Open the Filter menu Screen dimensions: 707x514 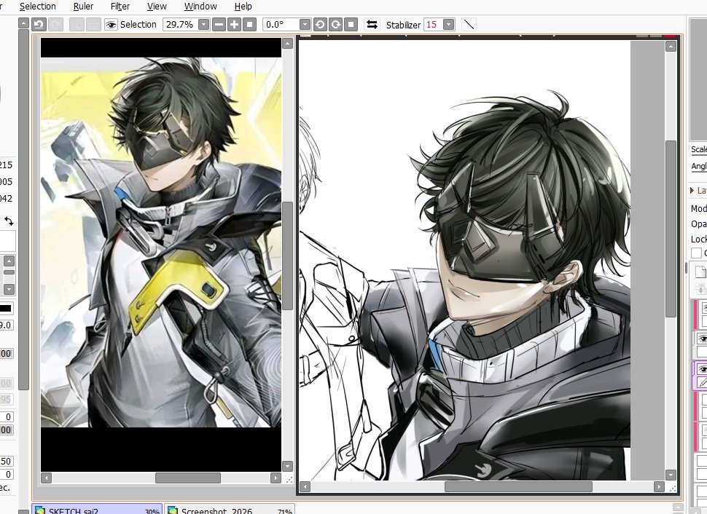pos(120,6)
